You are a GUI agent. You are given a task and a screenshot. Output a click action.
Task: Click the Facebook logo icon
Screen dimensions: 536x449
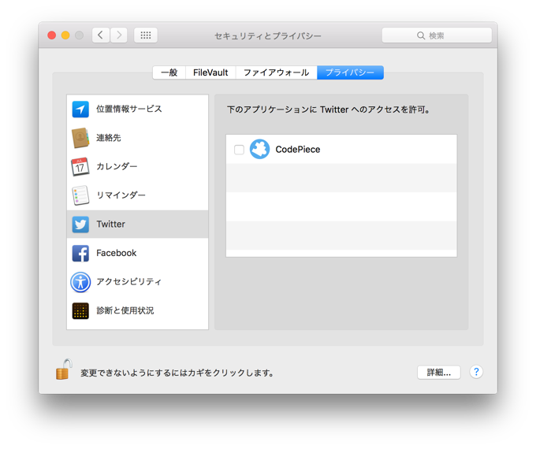click(80, 253)
